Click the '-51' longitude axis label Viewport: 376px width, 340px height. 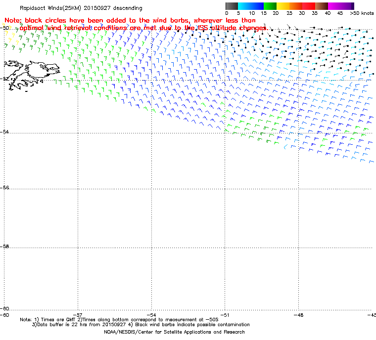click(225, 315)
